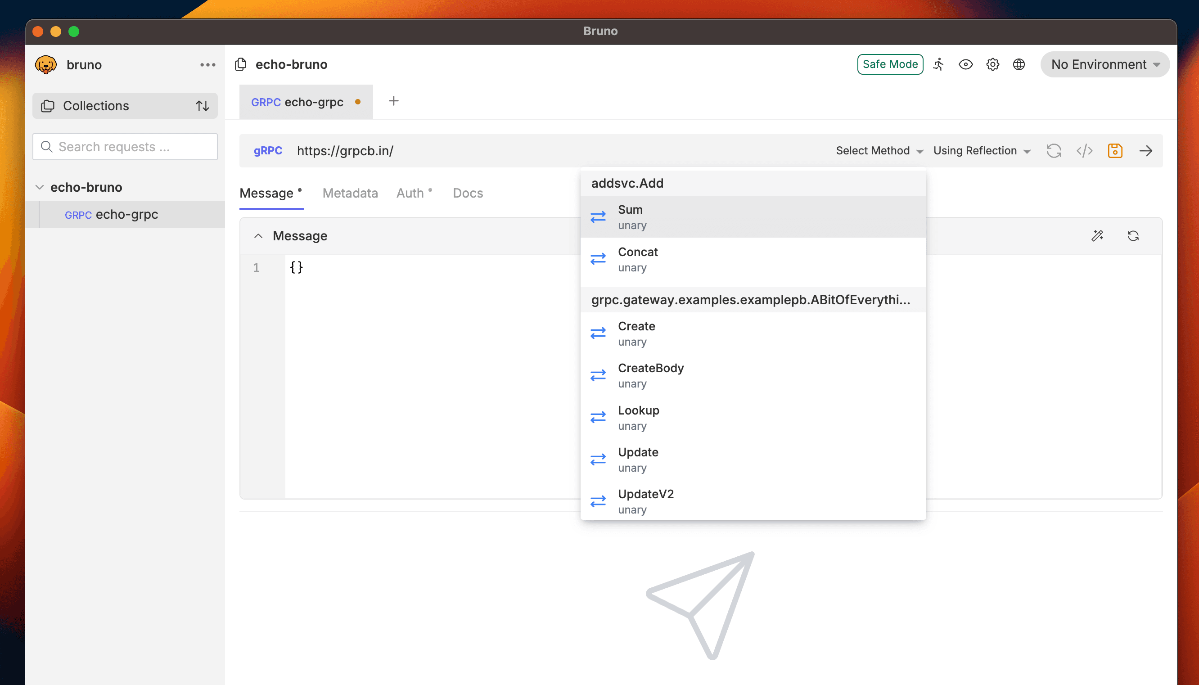Choose the Update unary method
The width and height of the screenshot is (1199, 685).
tap(753, 460)
